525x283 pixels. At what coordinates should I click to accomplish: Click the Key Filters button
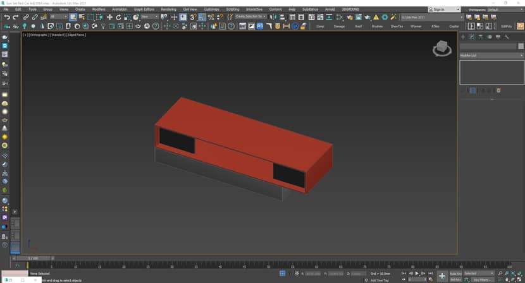(x=483, y=279)
